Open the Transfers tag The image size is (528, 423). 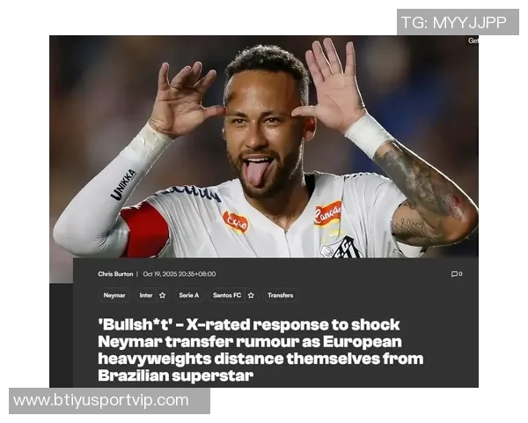coord(280,295)
